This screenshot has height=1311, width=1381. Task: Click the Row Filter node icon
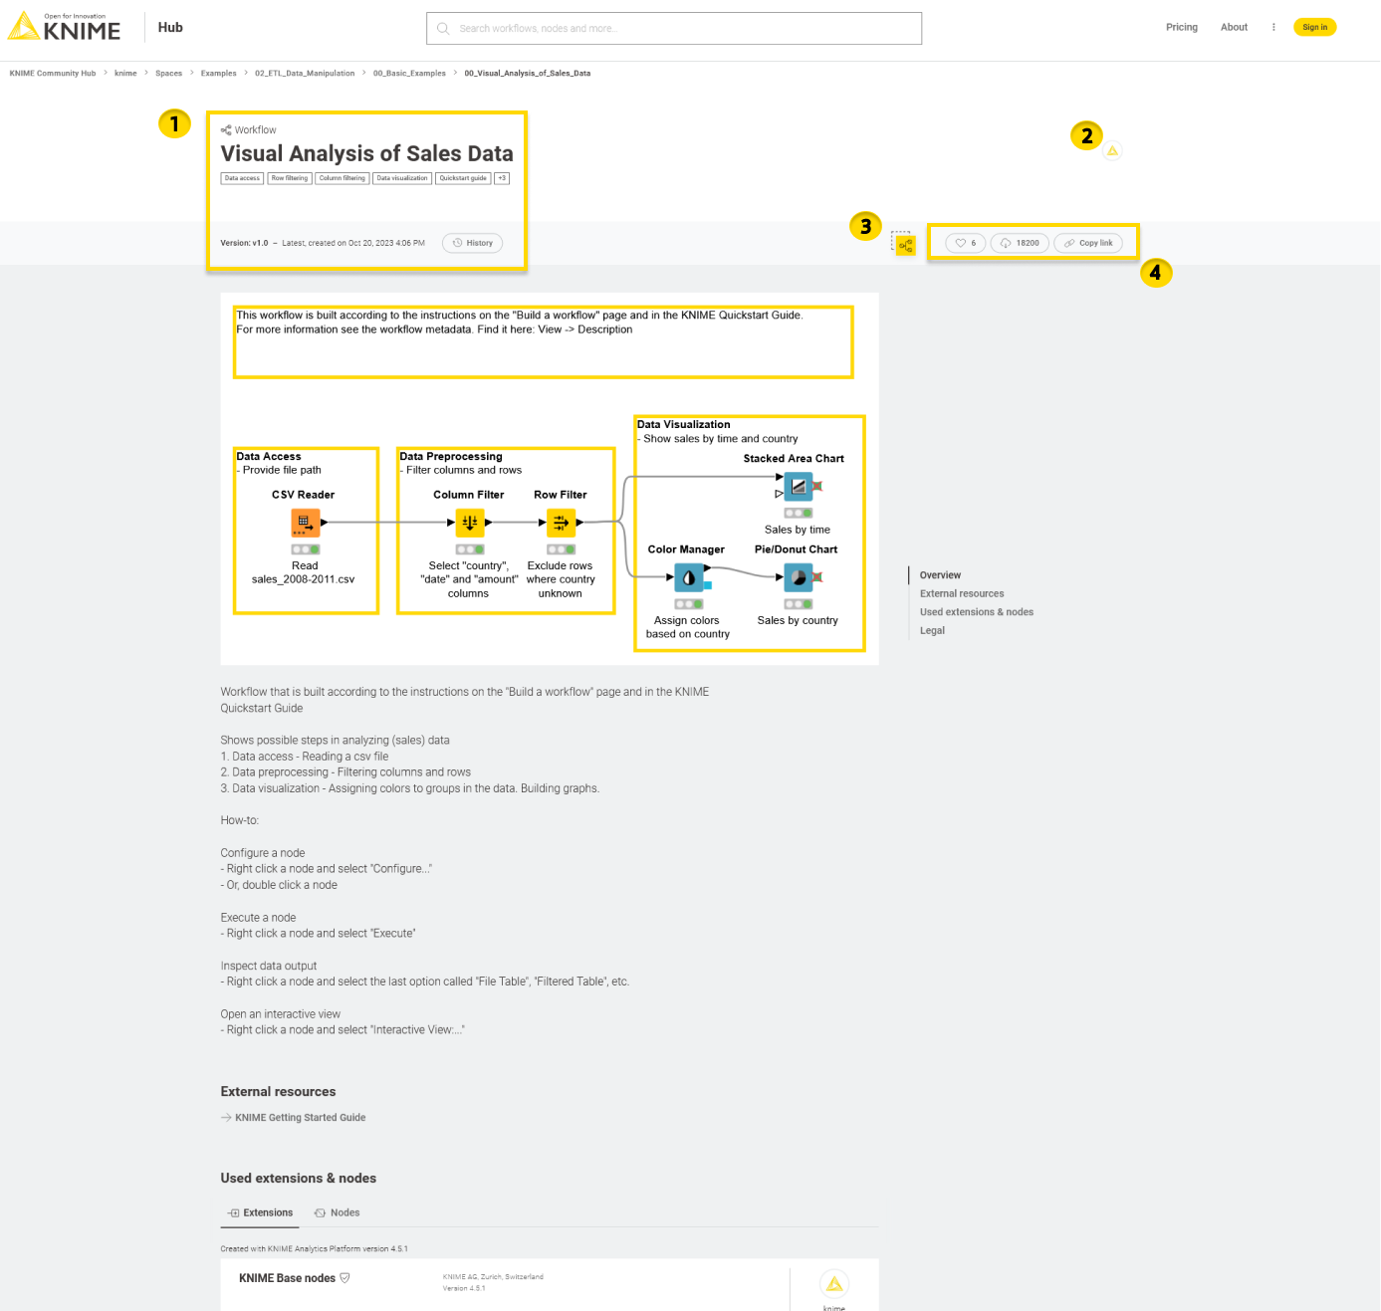[561, 522]
